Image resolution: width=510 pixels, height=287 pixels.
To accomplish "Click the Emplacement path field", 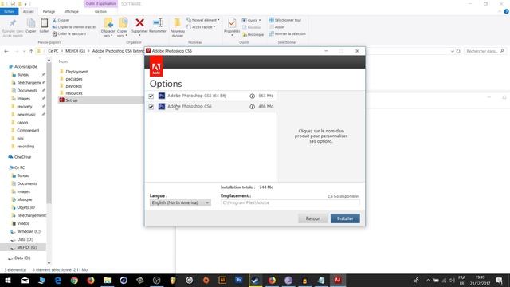I will click(x=290, y=202).
